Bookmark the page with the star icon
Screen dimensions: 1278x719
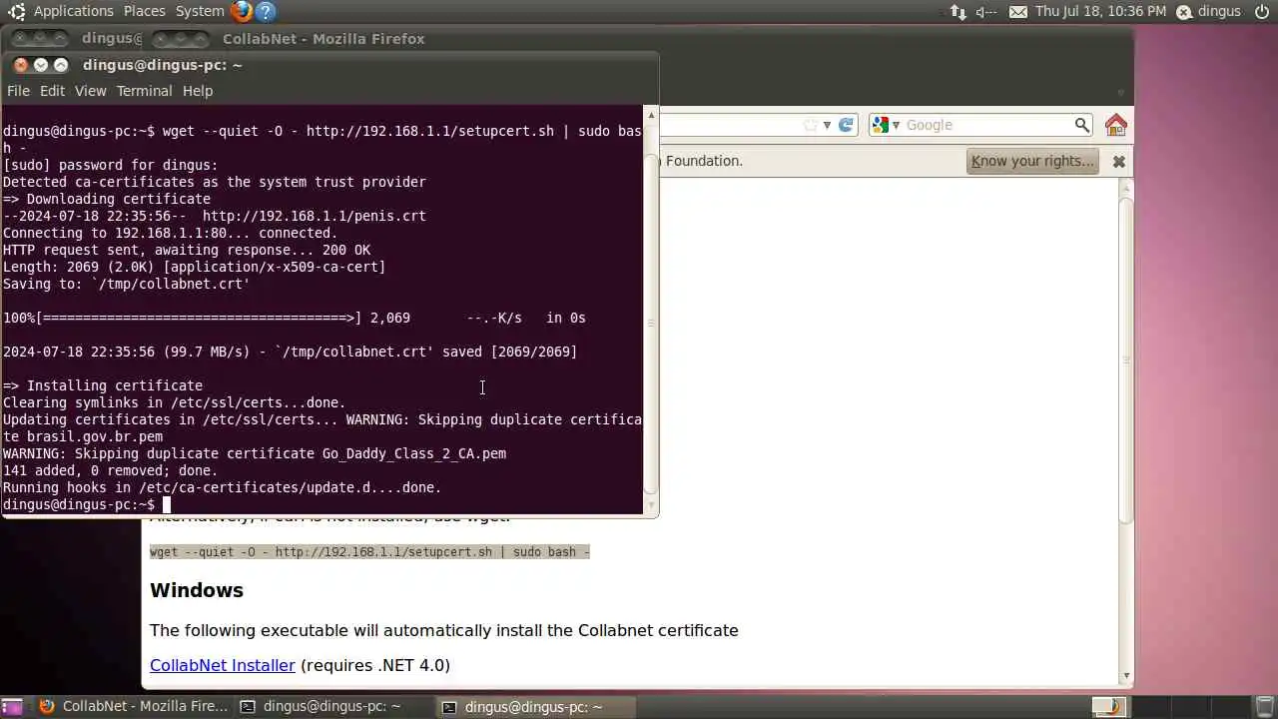pyautogui.click(x=811, y=125)
